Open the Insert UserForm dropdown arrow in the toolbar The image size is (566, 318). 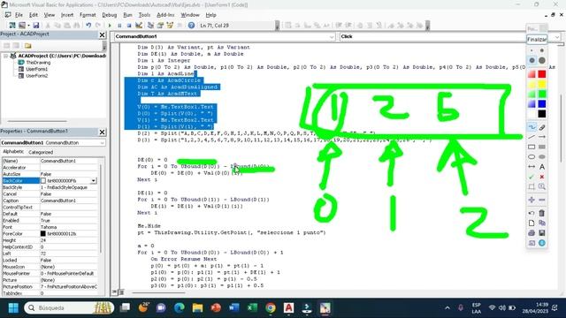click(x=27, y=26)
